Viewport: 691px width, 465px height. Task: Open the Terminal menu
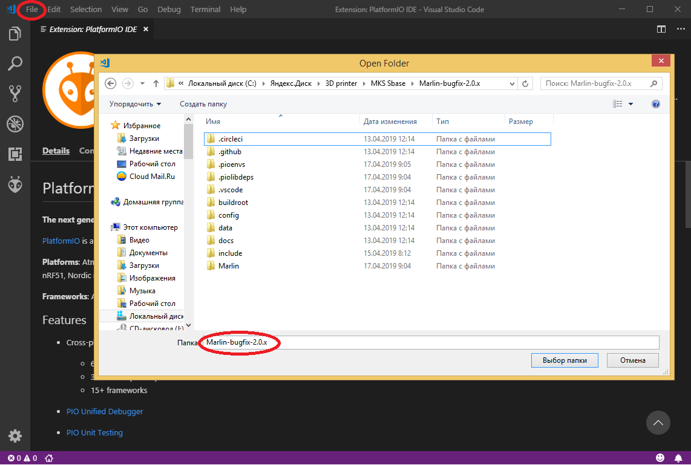tap(205, 9)
